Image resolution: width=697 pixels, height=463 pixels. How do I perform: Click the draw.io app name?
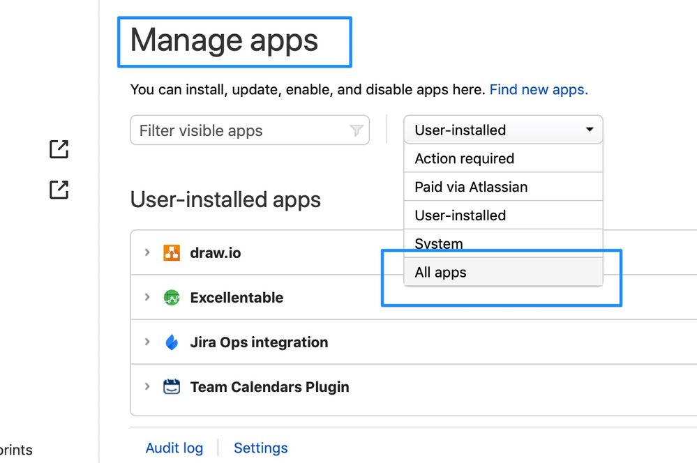pyautogui.click(x=216, y=253)
